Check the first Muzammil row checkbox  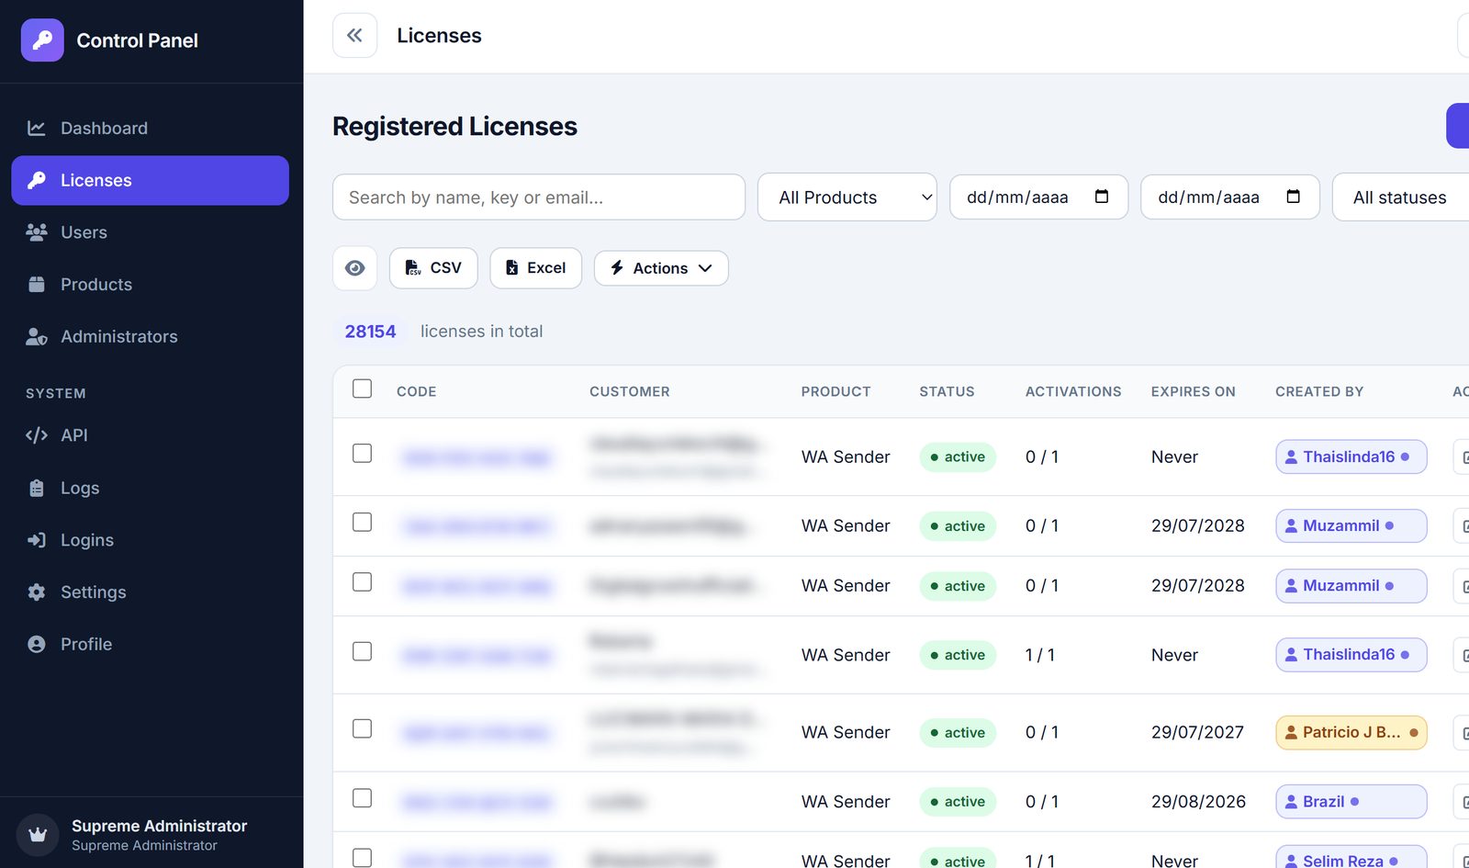363,523
